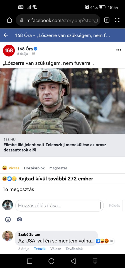Screen dimensions: 125x268
Task: Expand Továbbiak options under the comment
Action: click(74, 249)
